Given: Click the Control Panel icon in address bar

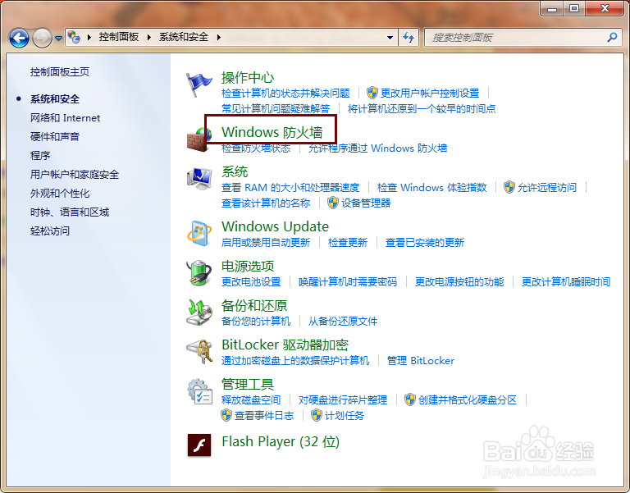Looking at the screenshot, I should (x=74, y=37).
